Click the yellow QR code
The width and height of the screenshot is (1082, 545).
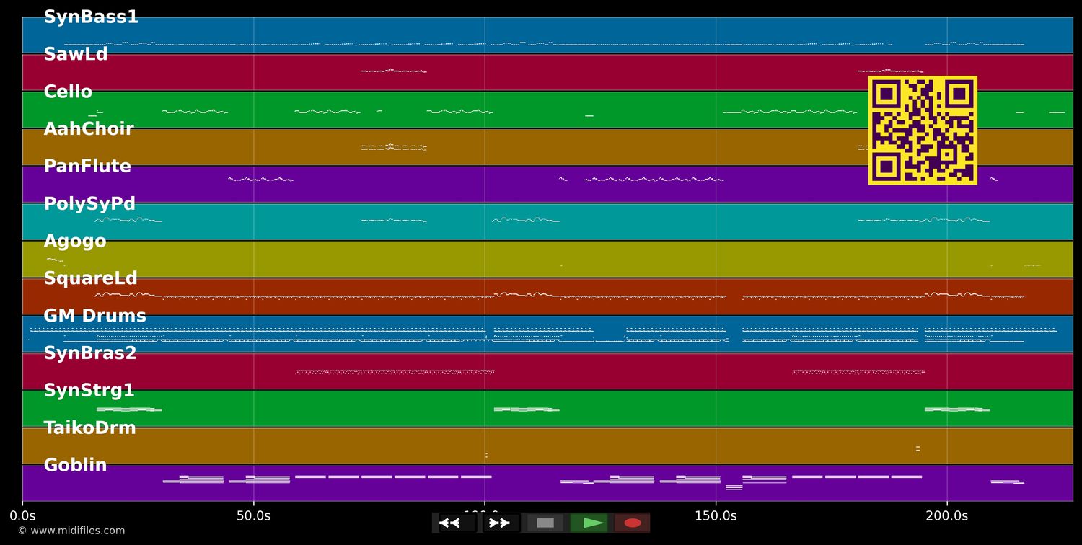click(x=923, y=130)
